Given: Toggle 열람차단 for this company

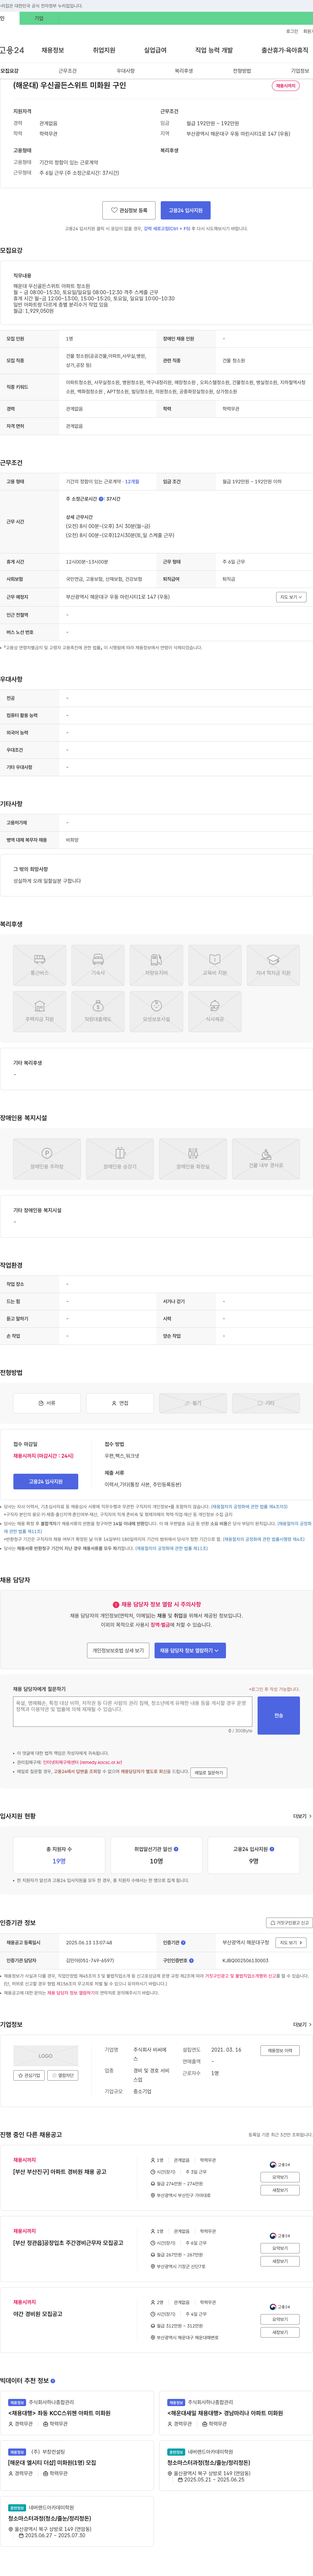Looking at the screenshot, I should pyautogui.click(x=63, y=2075).
